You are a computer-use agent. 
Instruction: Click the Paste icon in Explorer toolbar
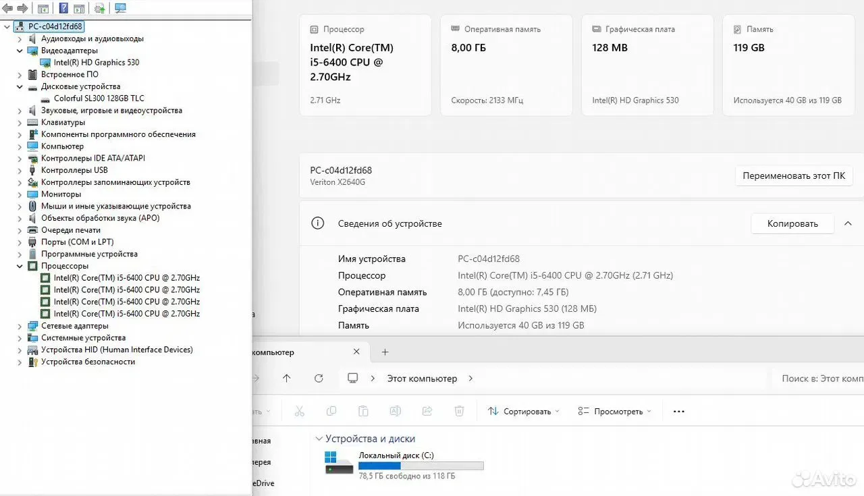pyautogui.click(x=363, y=411)
